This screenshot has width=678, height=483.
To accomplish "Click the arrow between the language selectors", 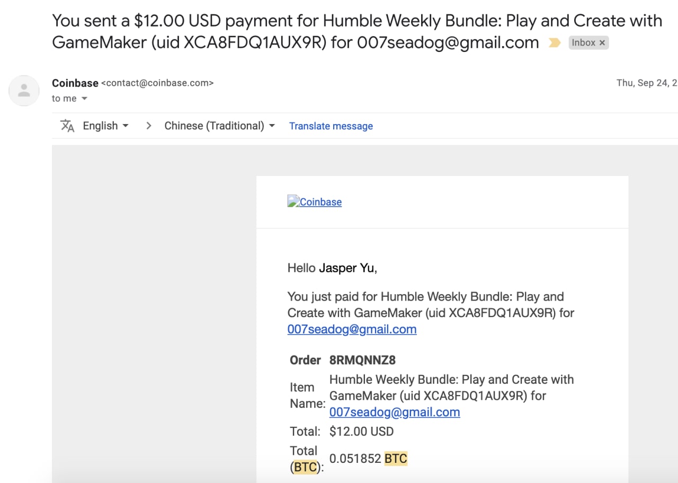I will pyautogui.click(x=149, y=126).
